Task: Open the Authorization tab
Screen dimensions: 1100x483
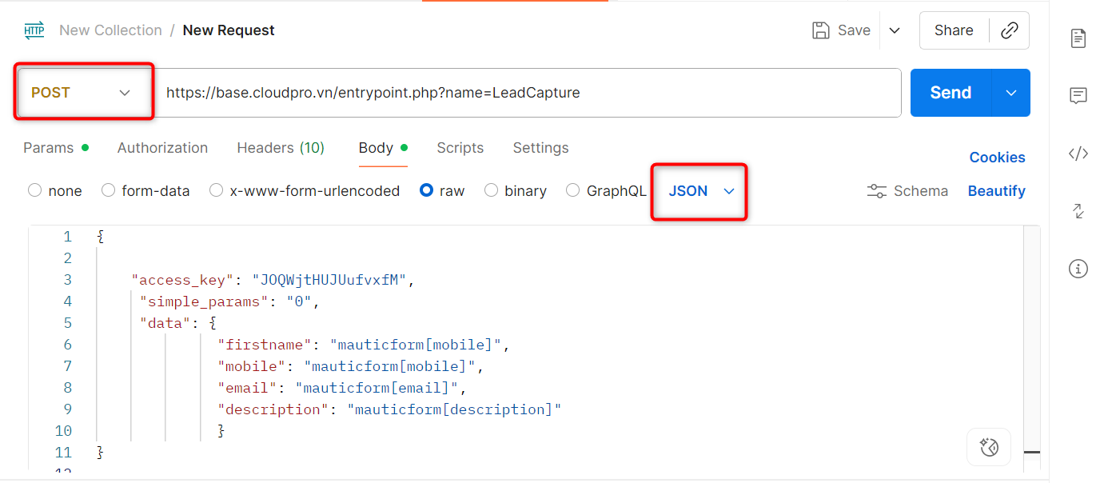Action: [x=162, y=148]
